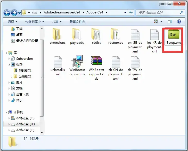Go back with the Back arrow button
Screen dimensions: 188x151
[7, 13]
